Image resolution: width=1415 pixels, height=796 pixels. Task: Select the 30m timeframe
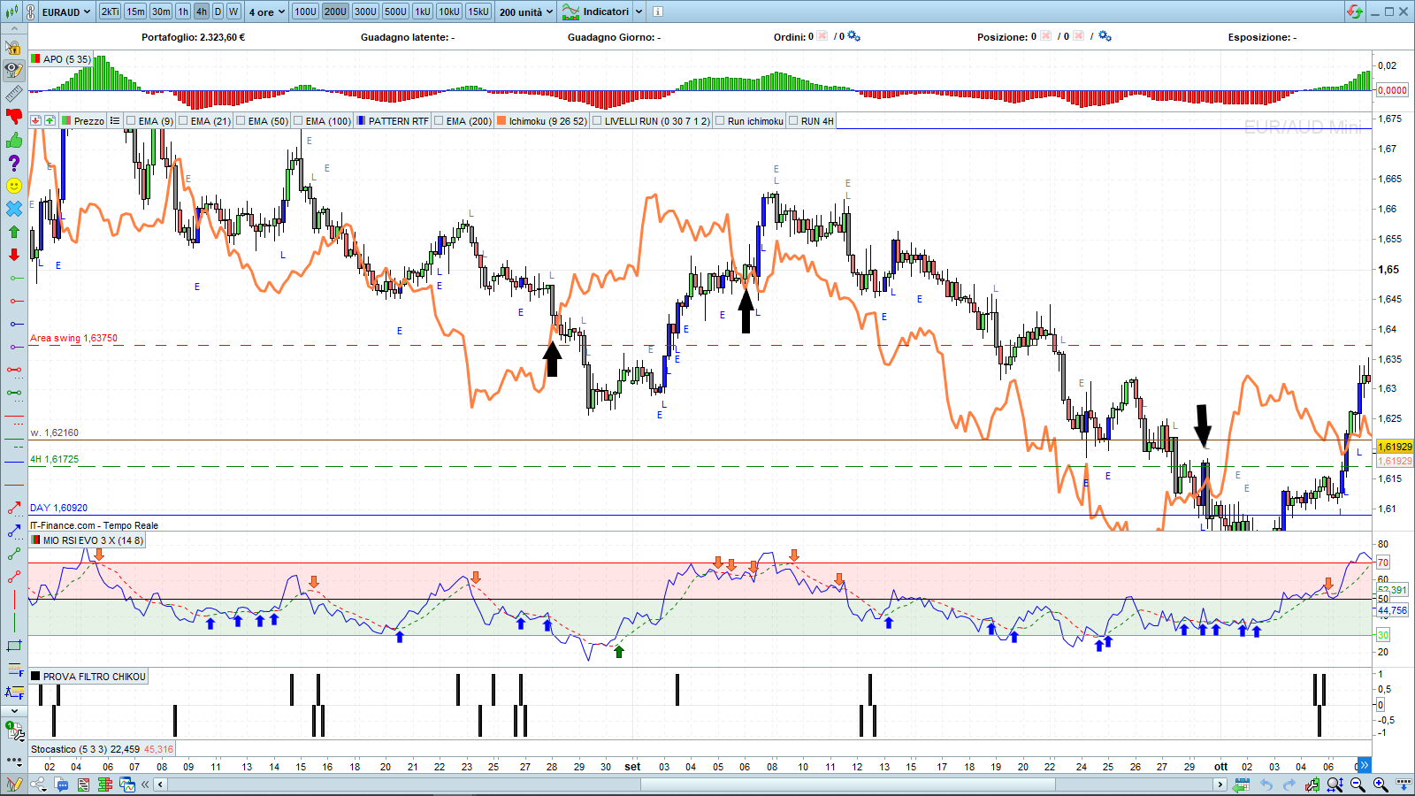tap(161, 11)
